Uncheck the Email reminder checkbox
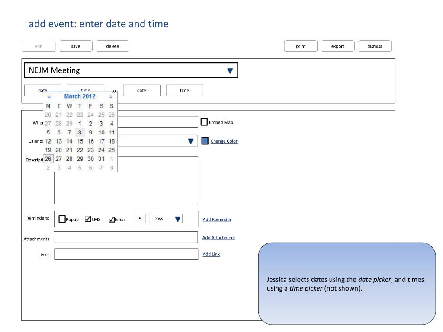The height and width of the screenshot is (332, 443). (x=112, y=219)
